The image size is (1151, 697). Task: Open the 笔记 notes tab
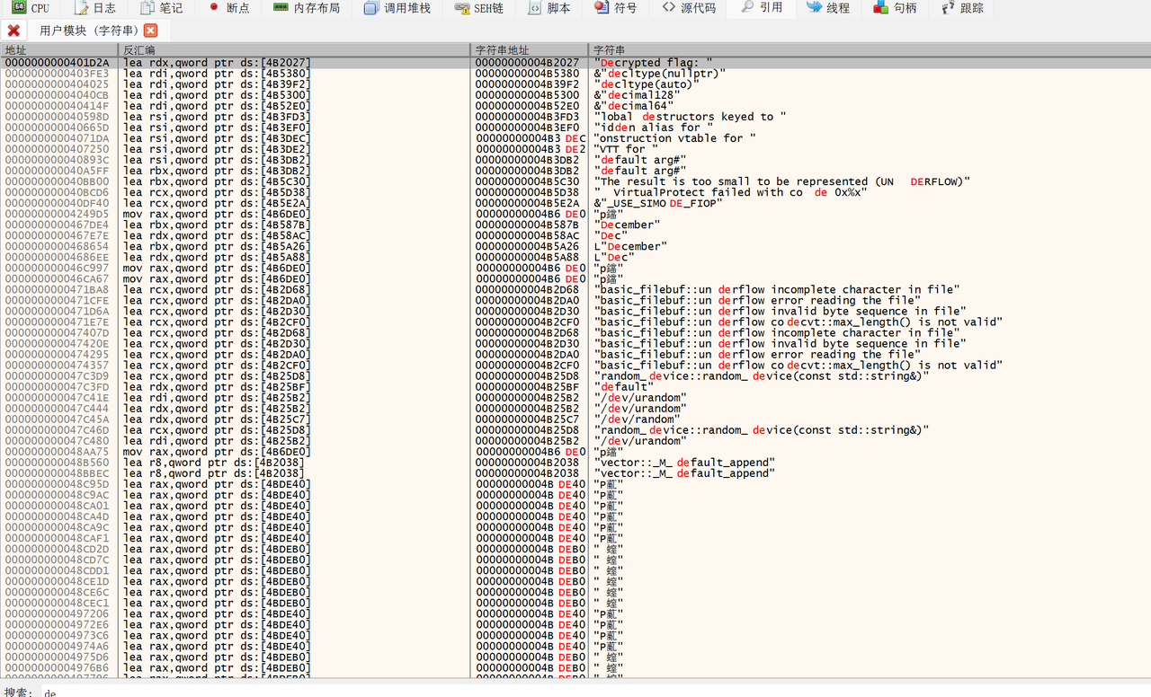(x=162, y=8)
